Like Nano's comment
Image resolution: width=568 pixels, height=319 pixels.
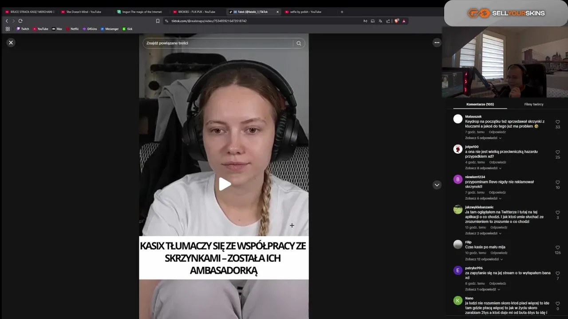(x=558, y=303)
